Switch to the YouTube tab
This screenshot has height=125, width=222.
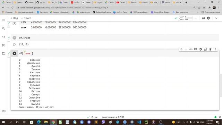[75, 2]
